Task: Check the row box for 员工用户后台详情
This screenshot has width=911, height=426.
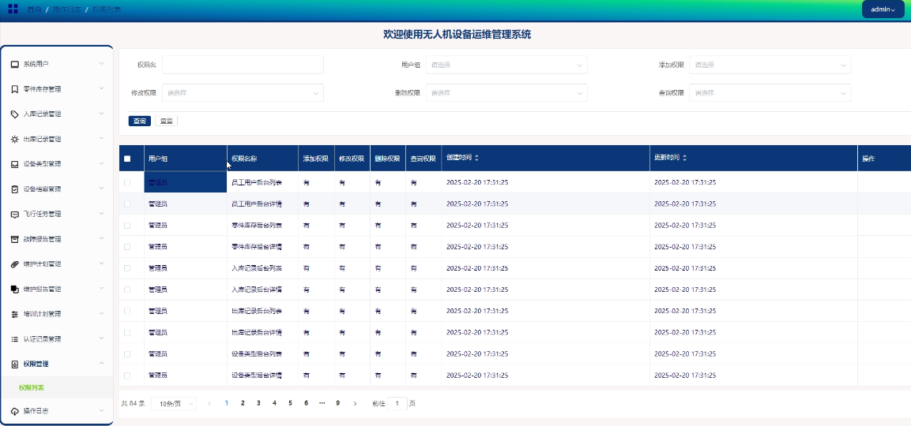Action: click(x=127, y=204)
